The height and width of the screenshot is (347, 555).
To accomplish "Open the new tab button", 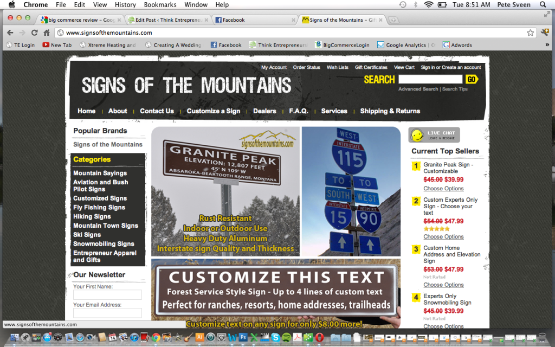I will (393, 20).
